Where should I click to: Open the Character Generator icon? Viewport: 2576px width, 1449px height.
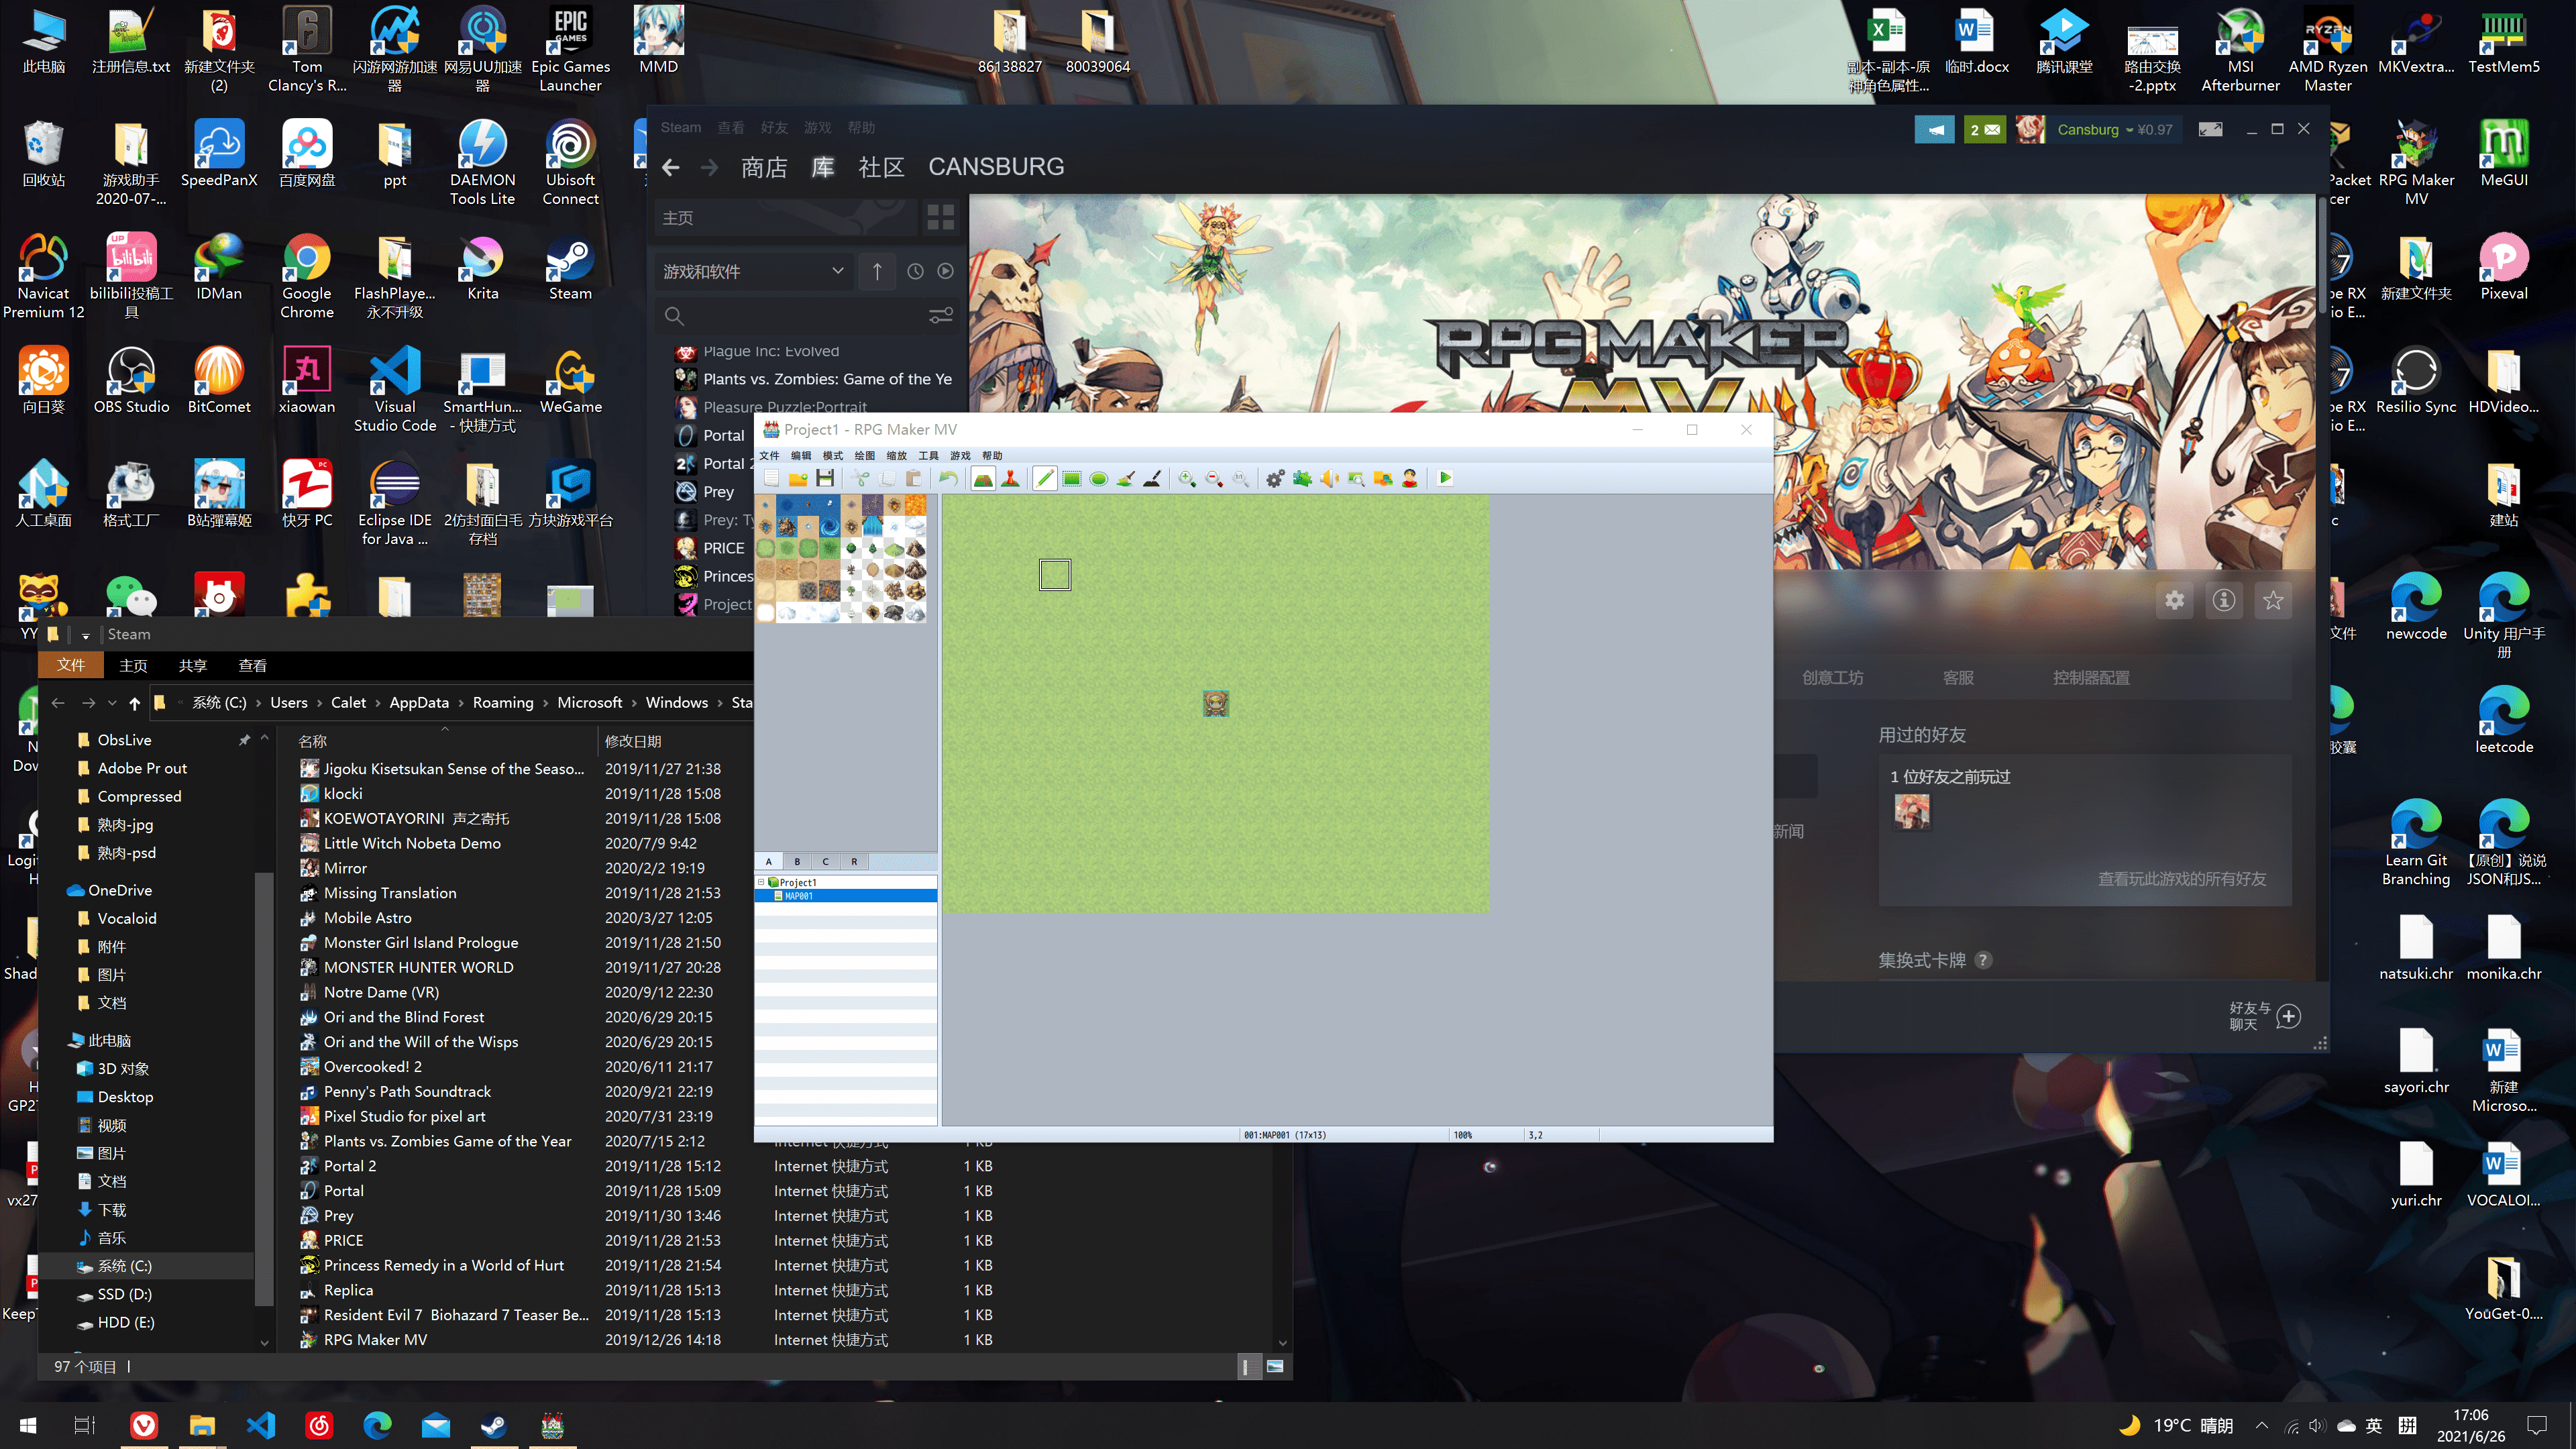(x=1410, y=479)
